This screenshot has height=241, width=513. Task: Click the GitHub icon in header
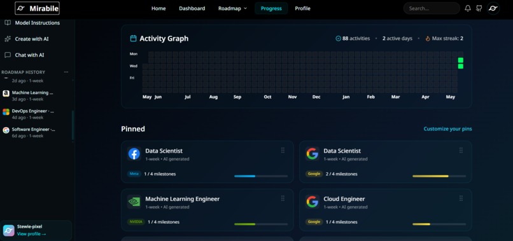[479, 8]
